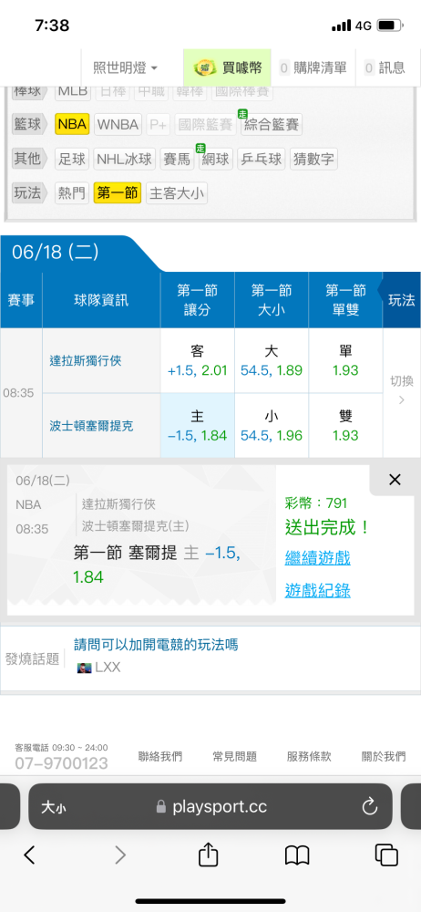
Task: Pick 主 −1.5, 1.84 spread
Action: [197, 425]
